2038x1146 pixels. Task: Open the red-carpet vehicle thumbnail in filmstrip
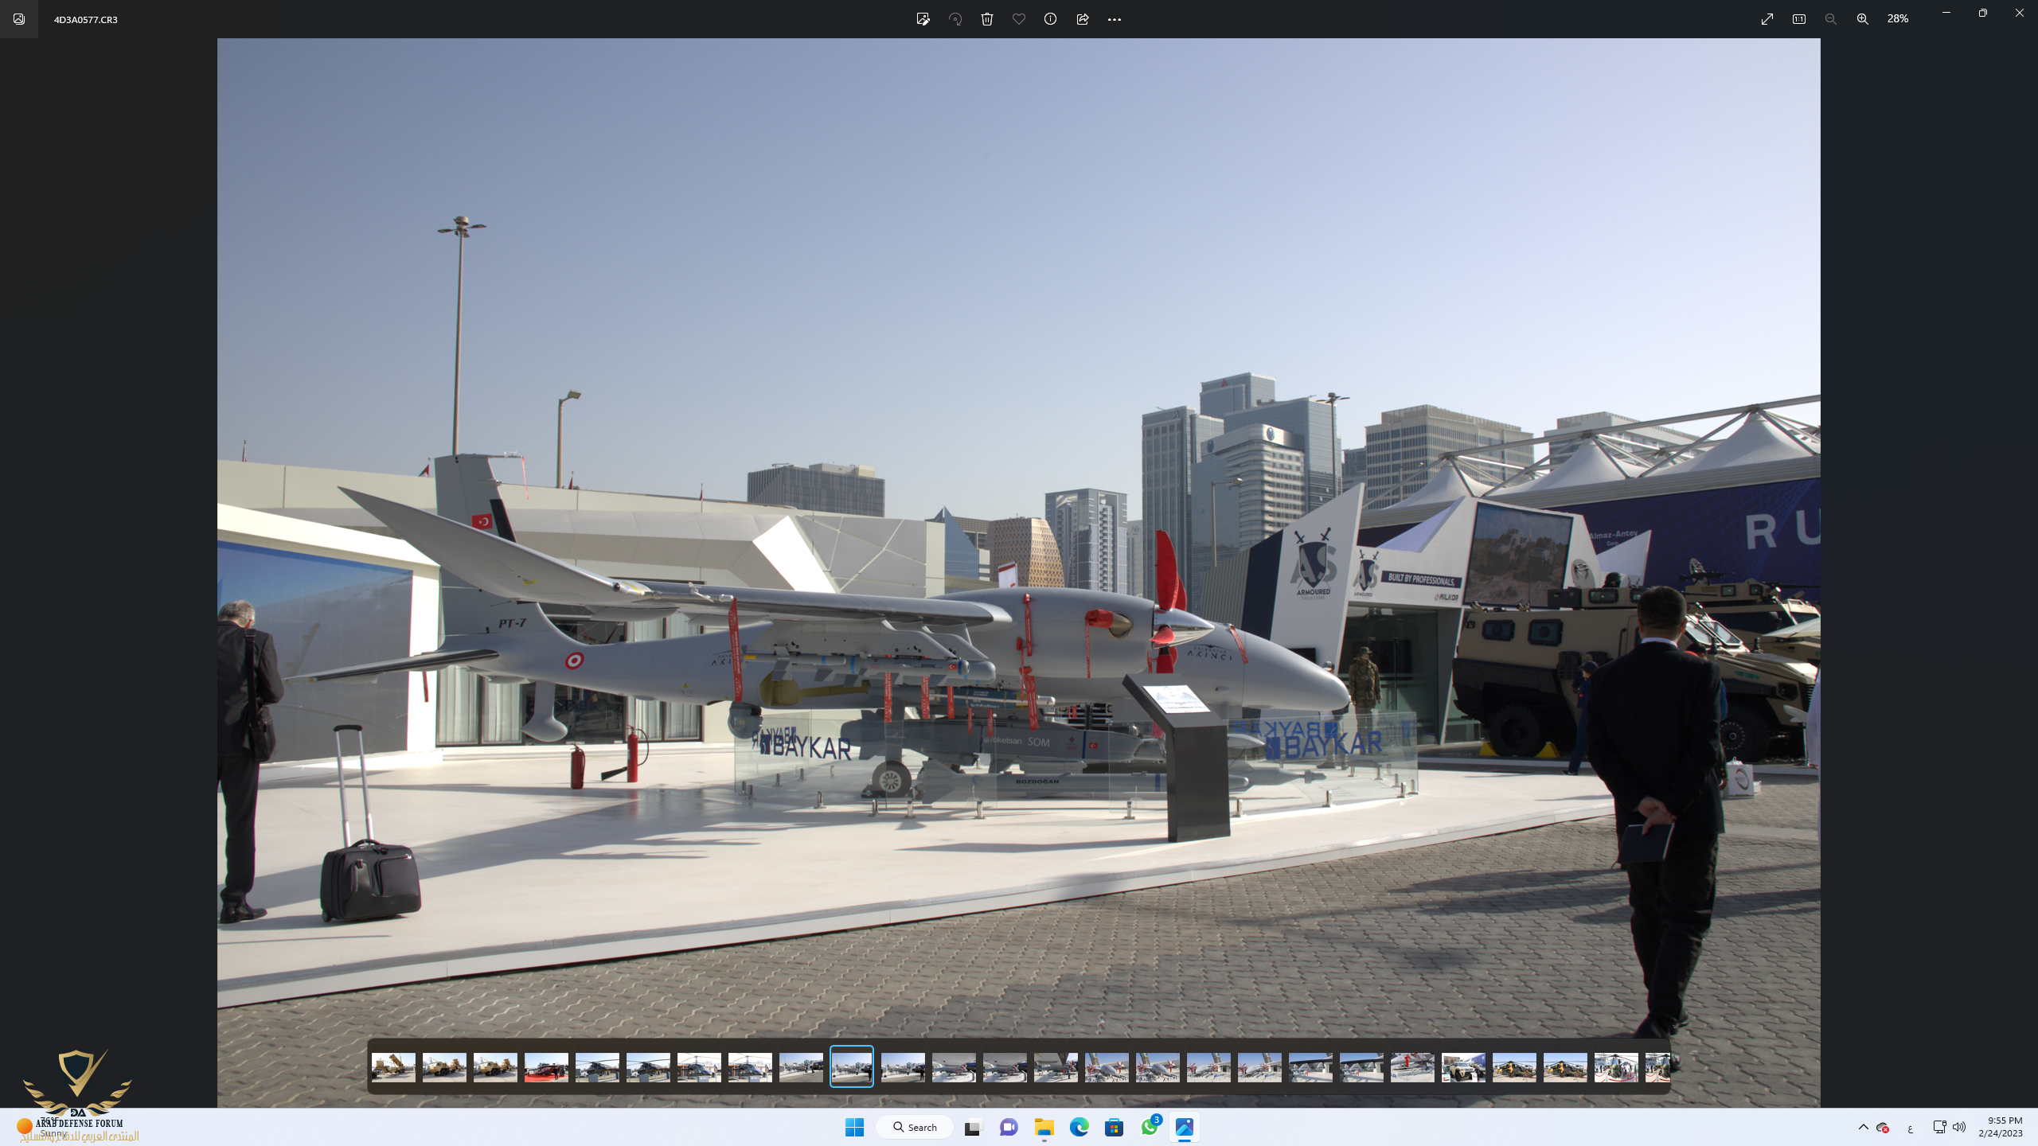(546, 1067)
